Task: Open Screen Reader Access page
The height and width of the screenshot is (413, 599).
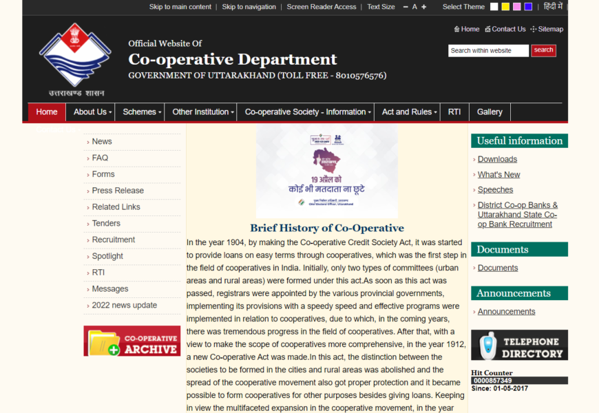Action: pyautogui.click(x=322, y=7)
